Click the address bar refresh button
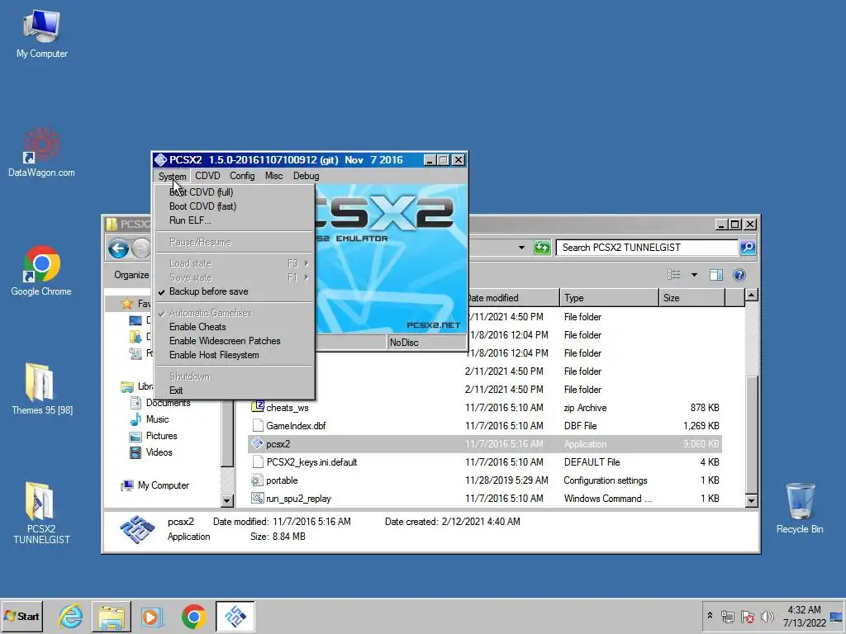 542,248
